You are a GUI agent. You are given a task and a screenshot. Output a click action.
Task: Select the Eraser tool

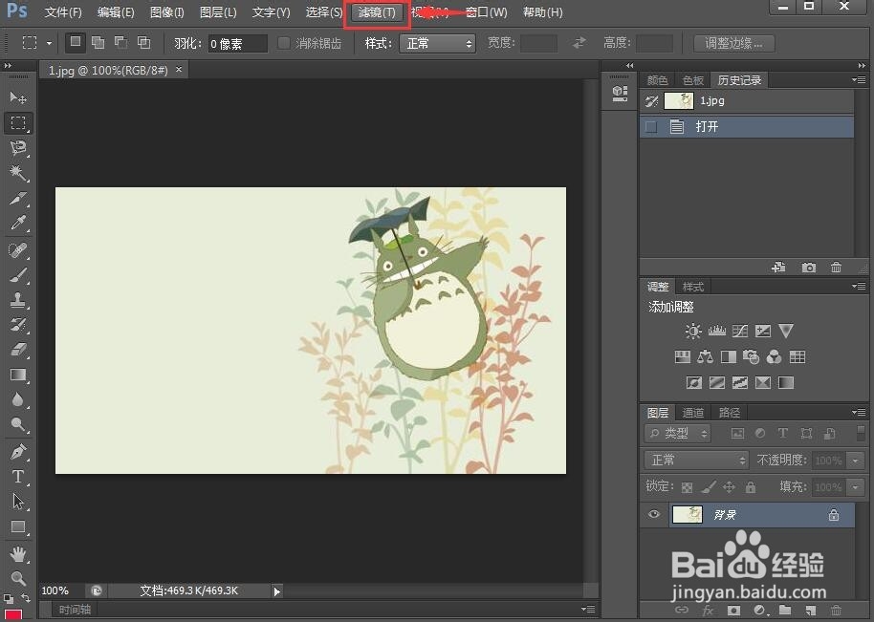point(18,350)
